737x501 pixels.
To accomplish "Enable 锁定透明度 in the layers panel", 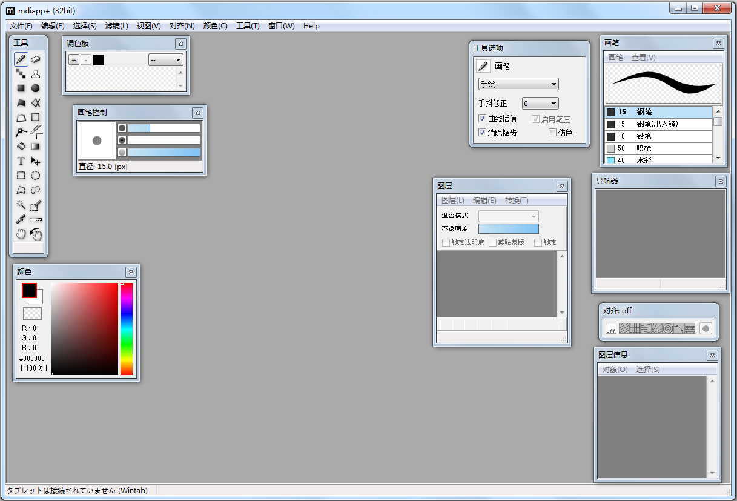I will click(446, 242).
